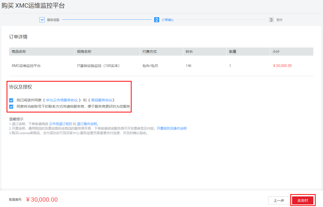Click the 温馨提示 label
The height and width of the screenshot is (207, 323).
click(x=16, y=119)
